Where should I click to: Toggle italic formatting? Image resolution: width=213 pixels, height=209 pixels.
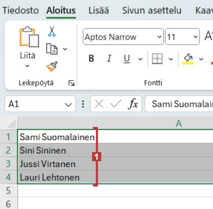pyautogui.click(x=109, y=59)
